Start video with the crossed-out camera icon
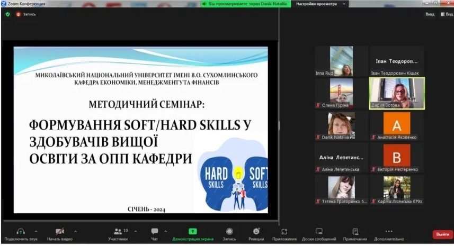Viewport: 454px width, 246px height. [x=59, y=232]
